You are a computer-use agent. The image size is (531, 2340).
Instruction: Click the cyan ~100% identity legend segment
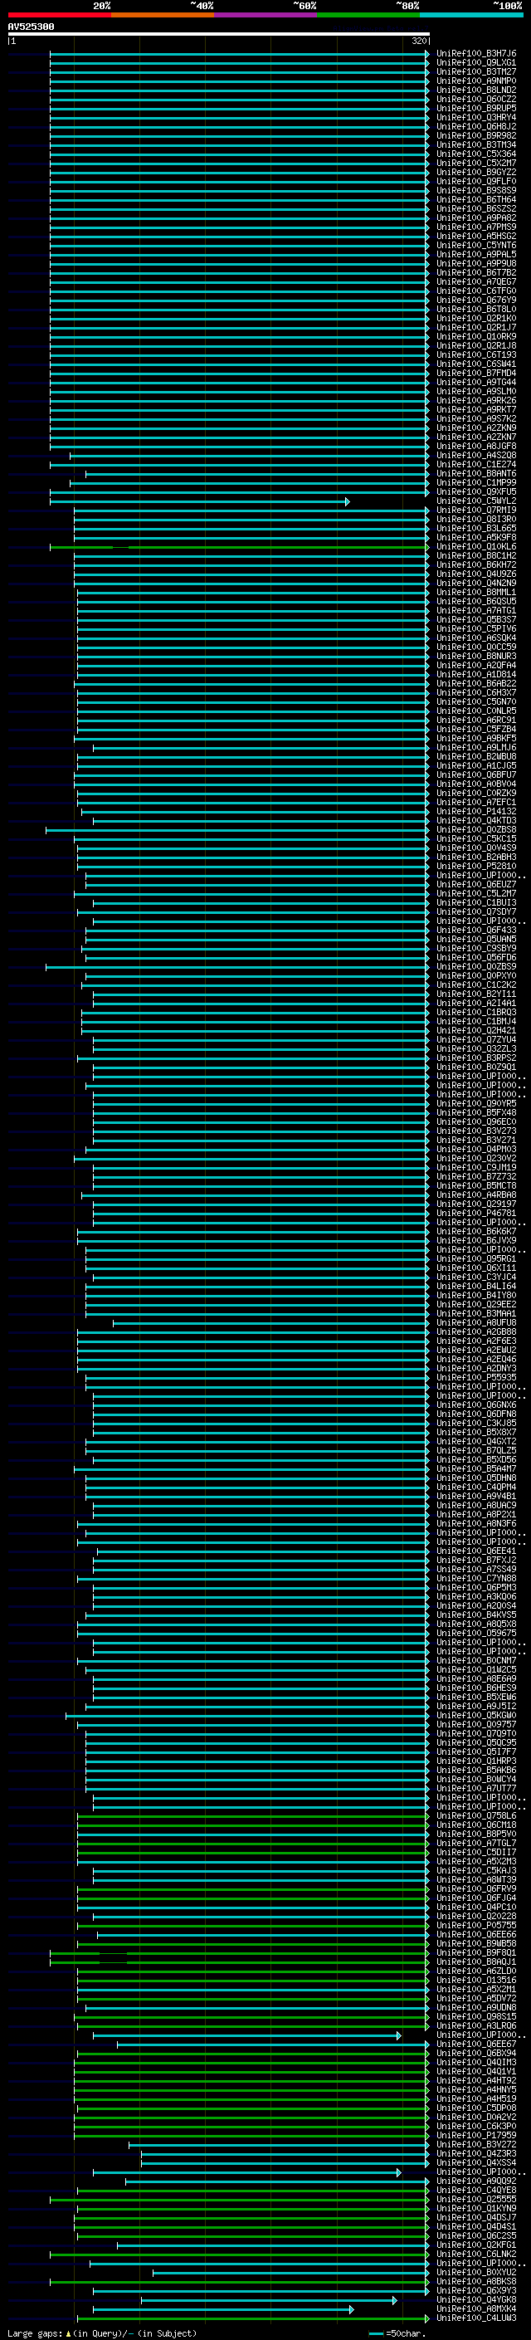tap(472, 15)
